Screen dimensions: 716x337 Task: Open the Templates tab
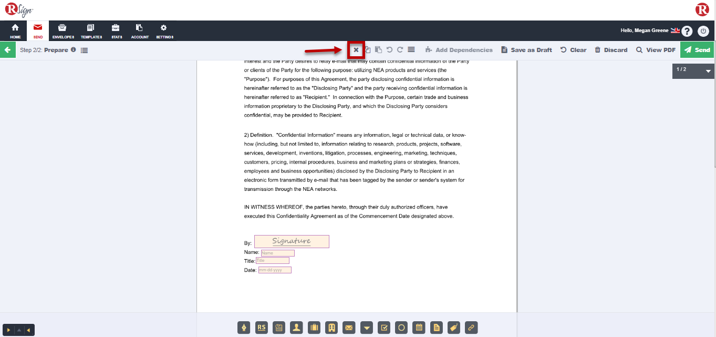click(91, 31)
